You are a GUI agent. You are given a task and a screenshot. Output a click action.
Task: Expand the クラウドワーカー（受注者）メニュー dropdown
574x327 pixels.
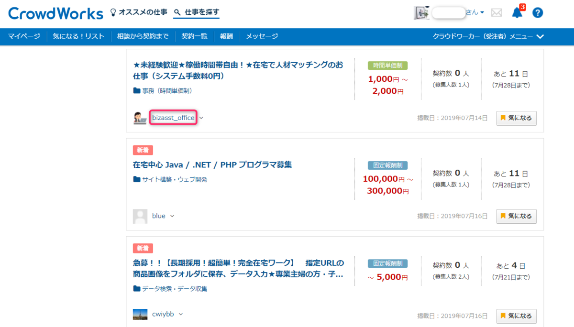(488, 36)
